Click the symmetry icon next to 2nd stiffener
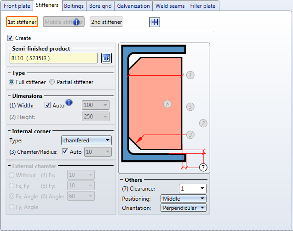Image resolution: width=293 pixels, height=231 pixels. tap(154, 22)
